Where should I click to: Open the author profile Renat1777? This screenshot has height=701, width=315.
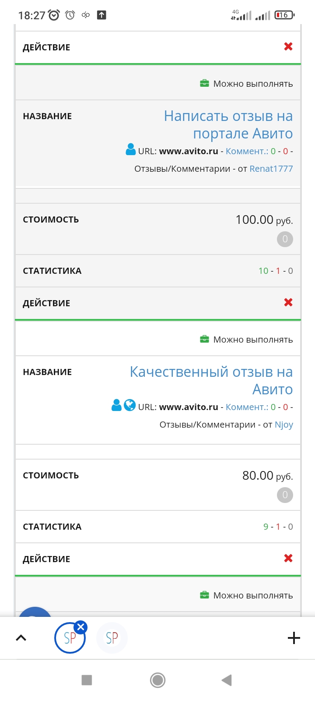point(271,169)
